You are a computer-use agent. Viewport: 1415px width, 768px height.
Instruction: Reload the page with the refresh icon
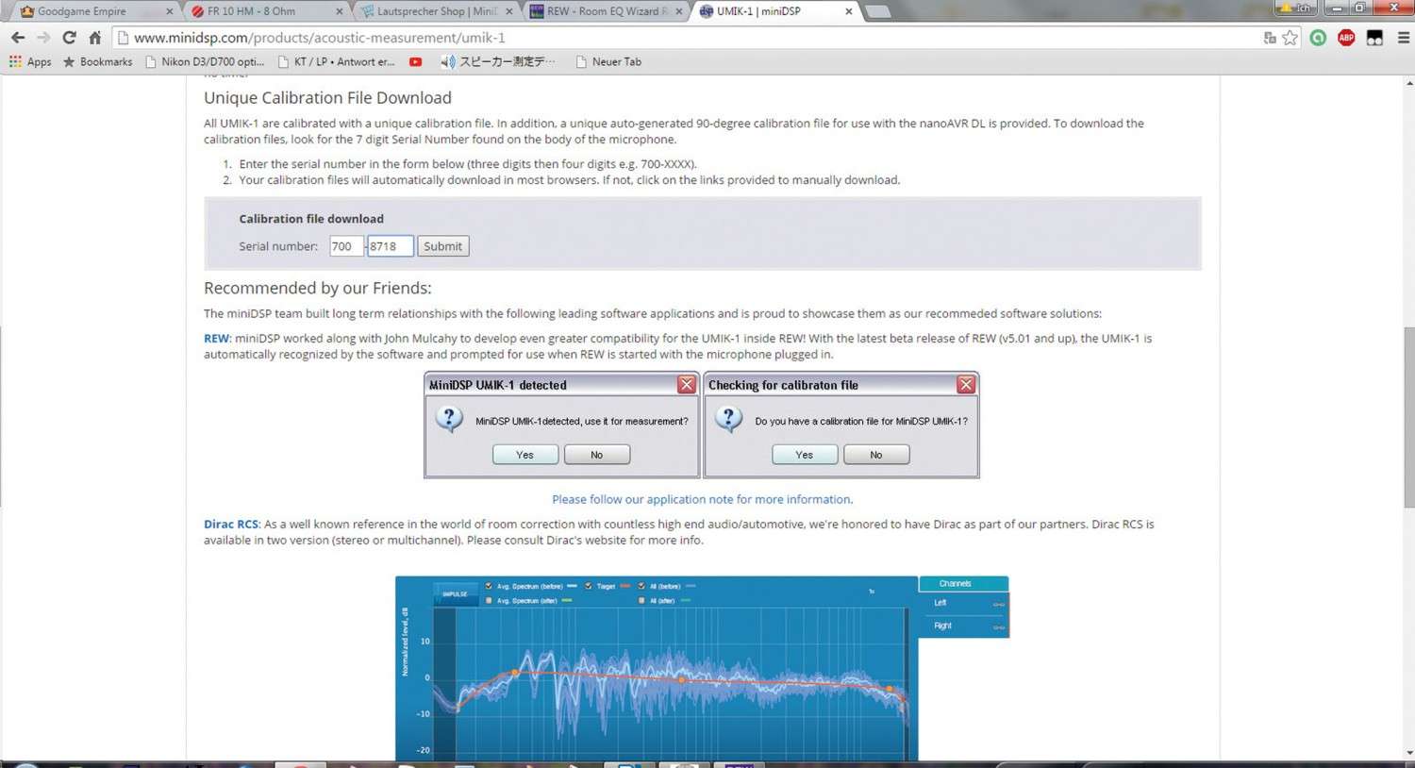69,38
